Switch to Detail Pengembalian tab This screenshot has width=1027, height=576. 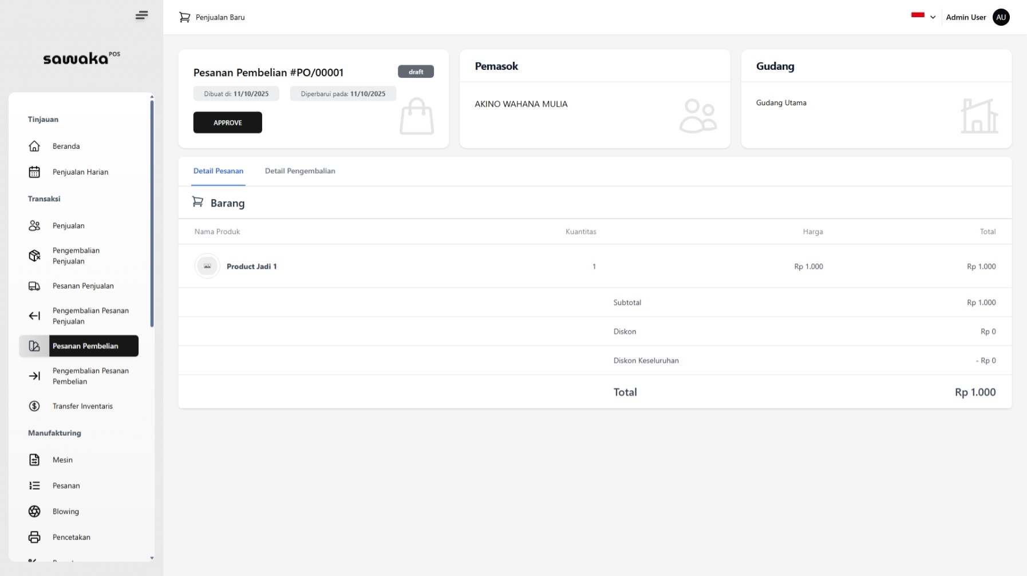pos(299,171)
